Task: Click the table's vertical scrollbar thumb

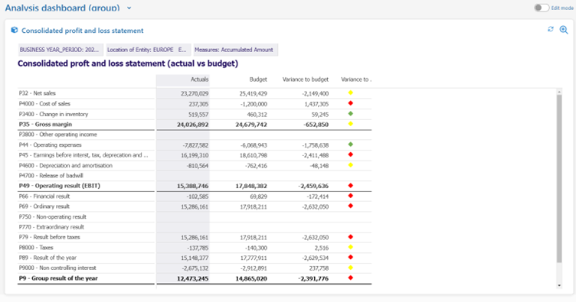Action: pyautogui.click(x=559, y=179)
